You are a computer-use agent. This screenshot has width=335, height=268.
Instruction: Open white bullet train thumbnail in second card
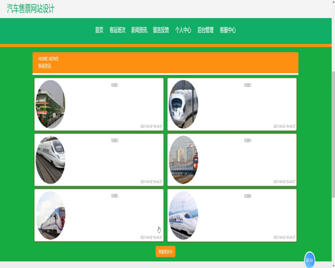(x=184, y=105)
